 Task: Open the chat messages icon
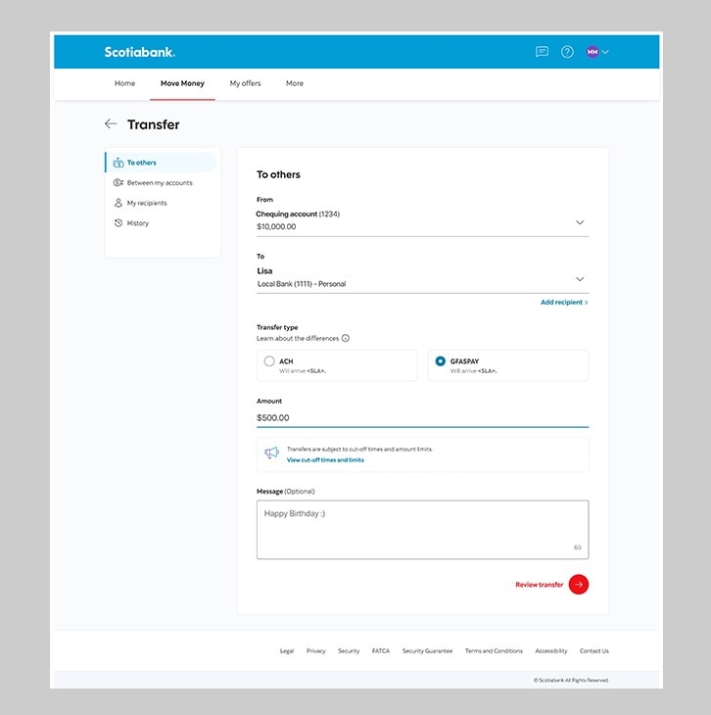pos(542,52)
